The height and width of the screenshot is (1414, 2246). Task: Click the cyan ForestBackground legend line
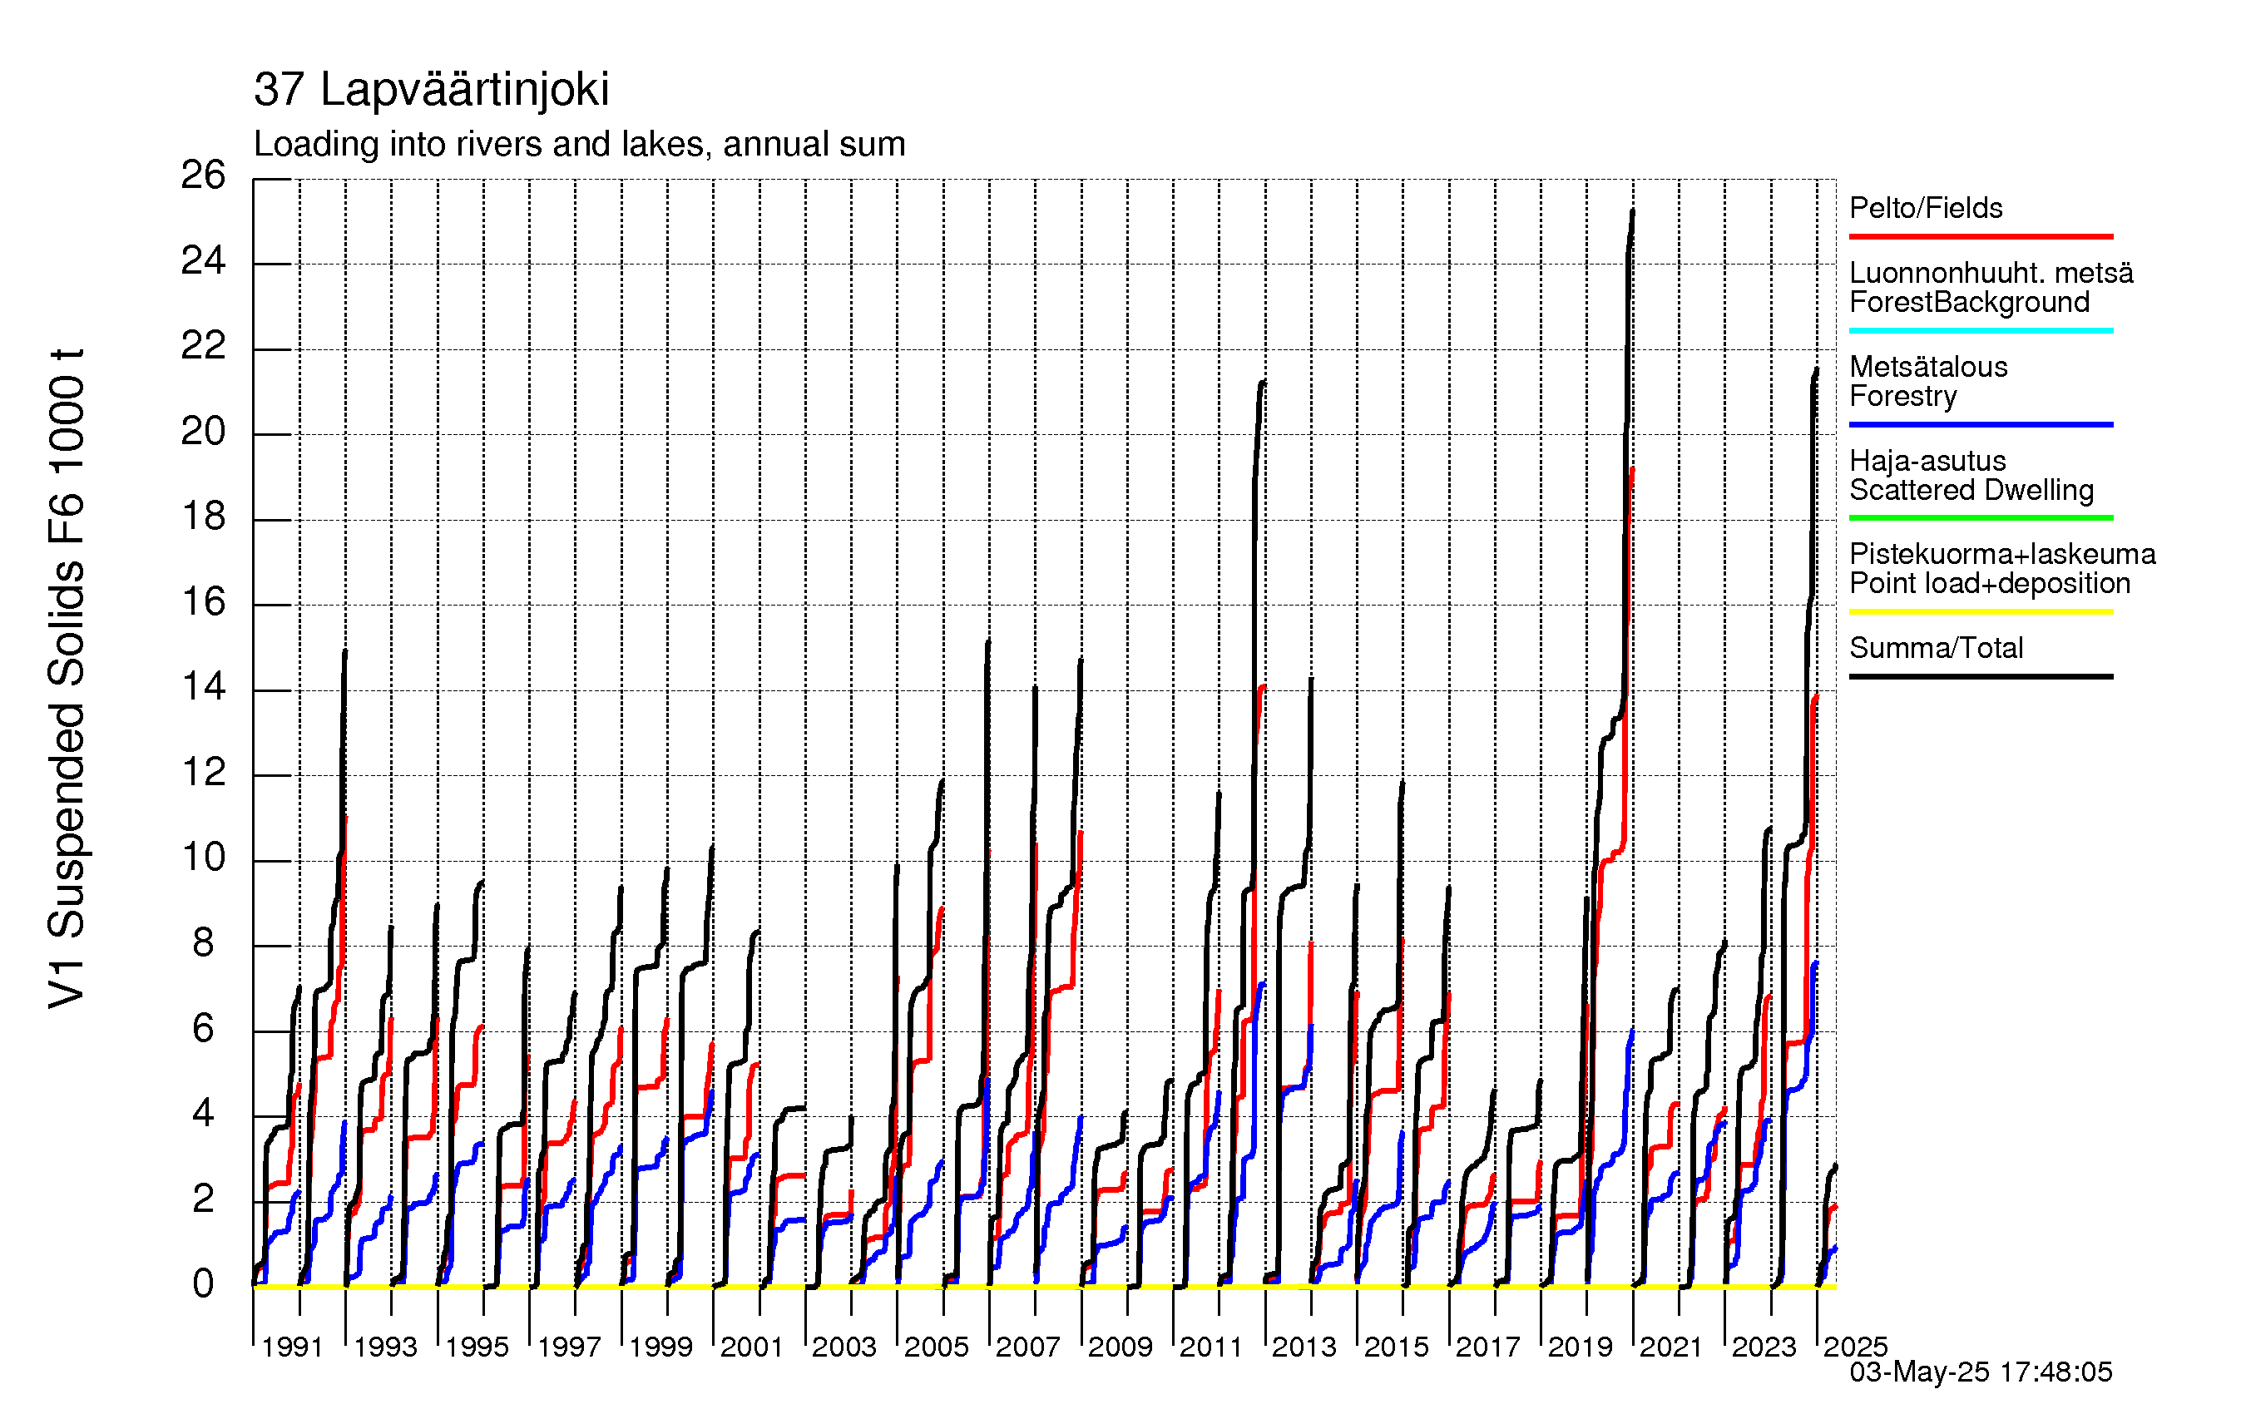pyautogui.click(x=1981, y=330)
